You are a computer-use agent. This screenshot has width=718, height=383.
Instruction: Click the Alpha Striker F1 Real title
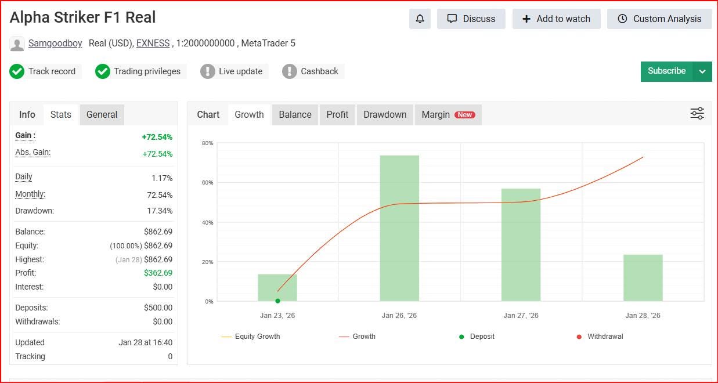[82, 17]
